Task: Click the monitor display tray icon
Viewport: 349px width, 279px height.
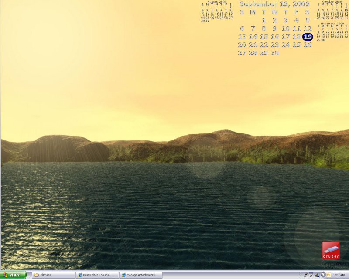Action: [x=311, y=275]
